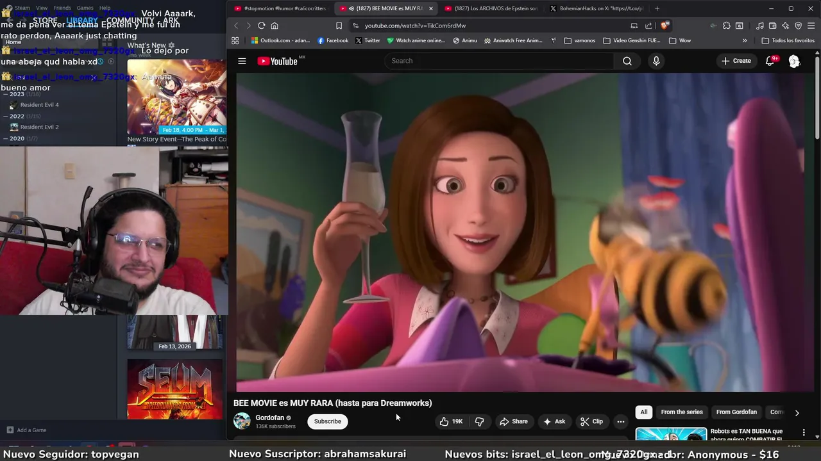Open the browser main hamburger menu
Screen dimensions: 821x461
(x=811, y=26)
